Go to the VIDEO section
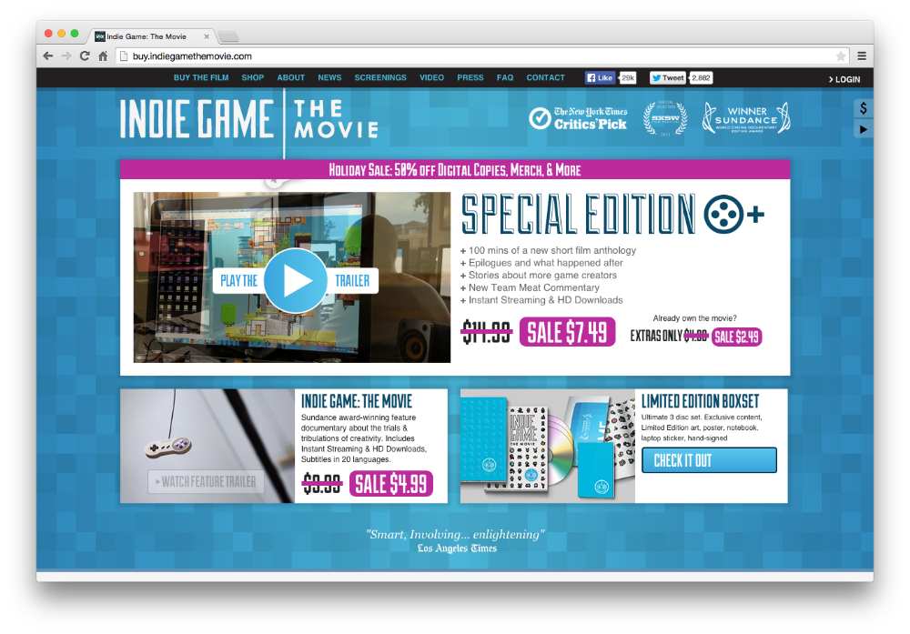This screenshot has width=910, height=634. 431,77
